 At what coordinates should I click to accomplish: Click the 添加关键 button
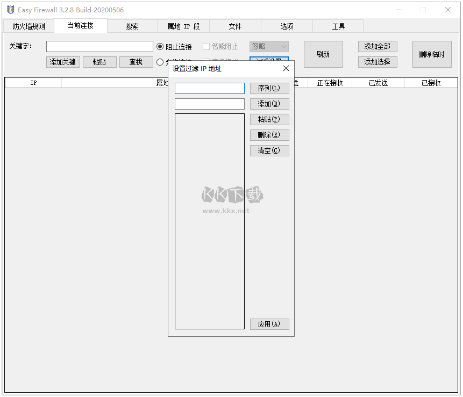(63, 62)
